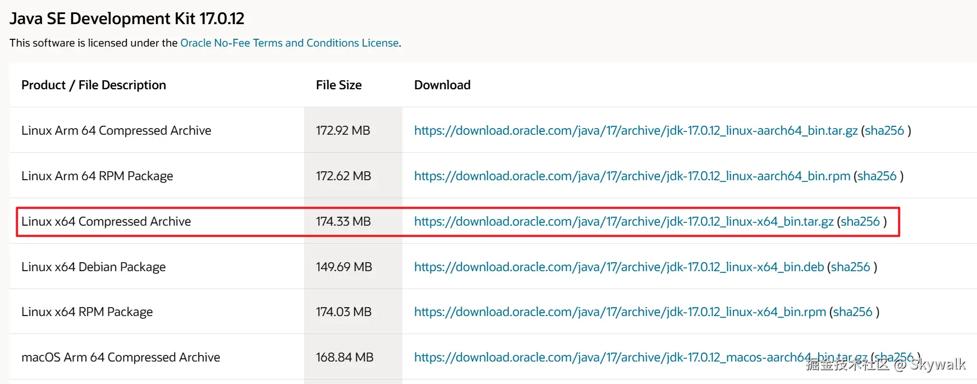The height and width of the screenshot is (384, 977).
Task: Select 'Linux Arm 64 RPM Package' cell
Action: click(97, 176)
